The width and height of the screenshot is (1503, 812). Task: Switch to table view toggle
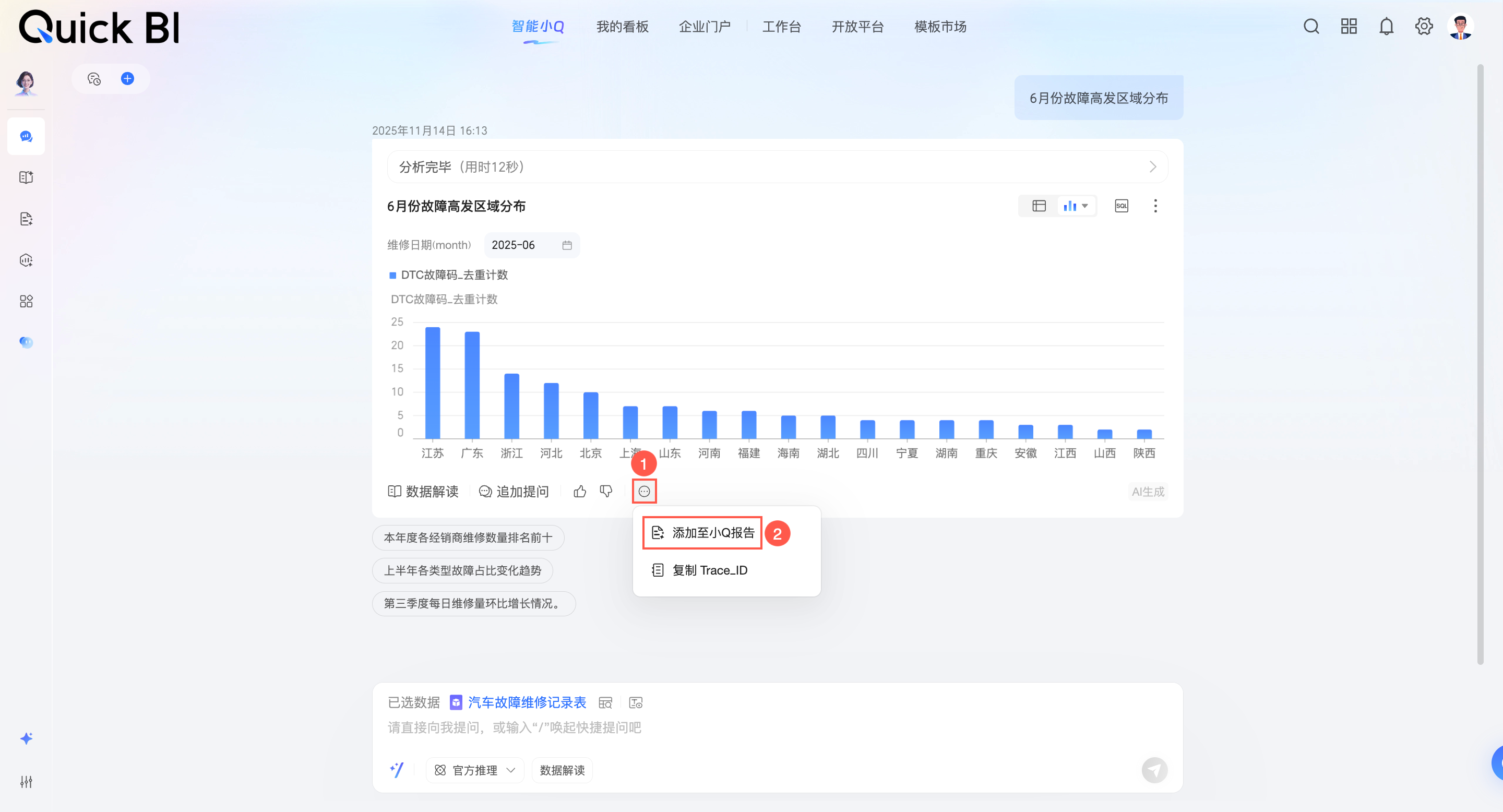click(x=1039, y=206)
